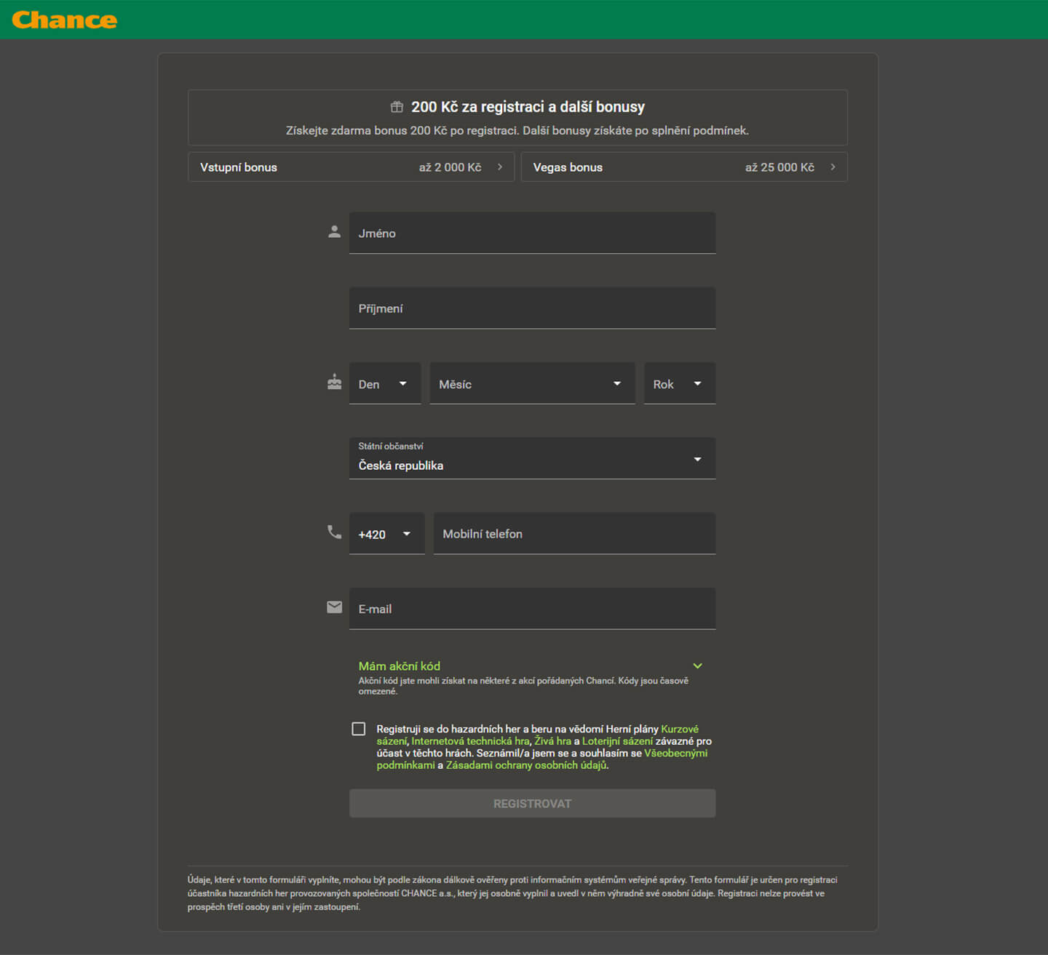
Task: Open the Vegas bonus card
Action: coord(684,167)
